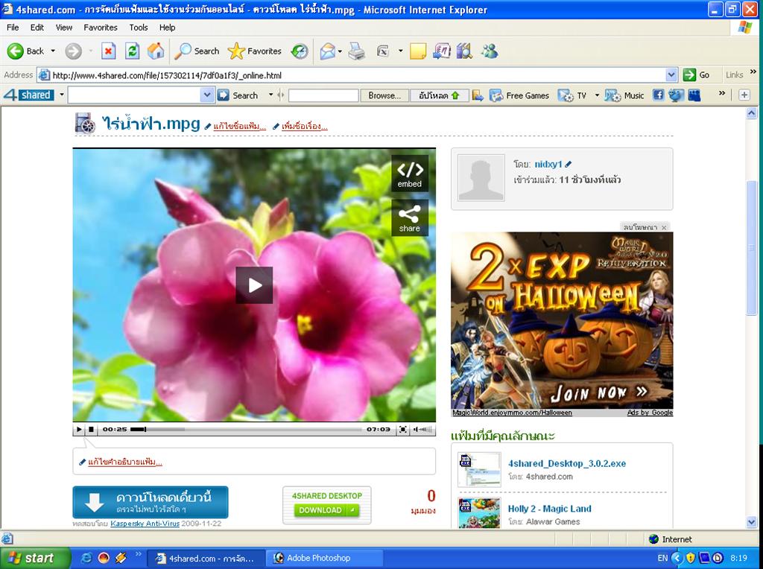Viewport: 763px width, 569px height.
Task: Click the embed code icon on video
Action: click(409, 174)
